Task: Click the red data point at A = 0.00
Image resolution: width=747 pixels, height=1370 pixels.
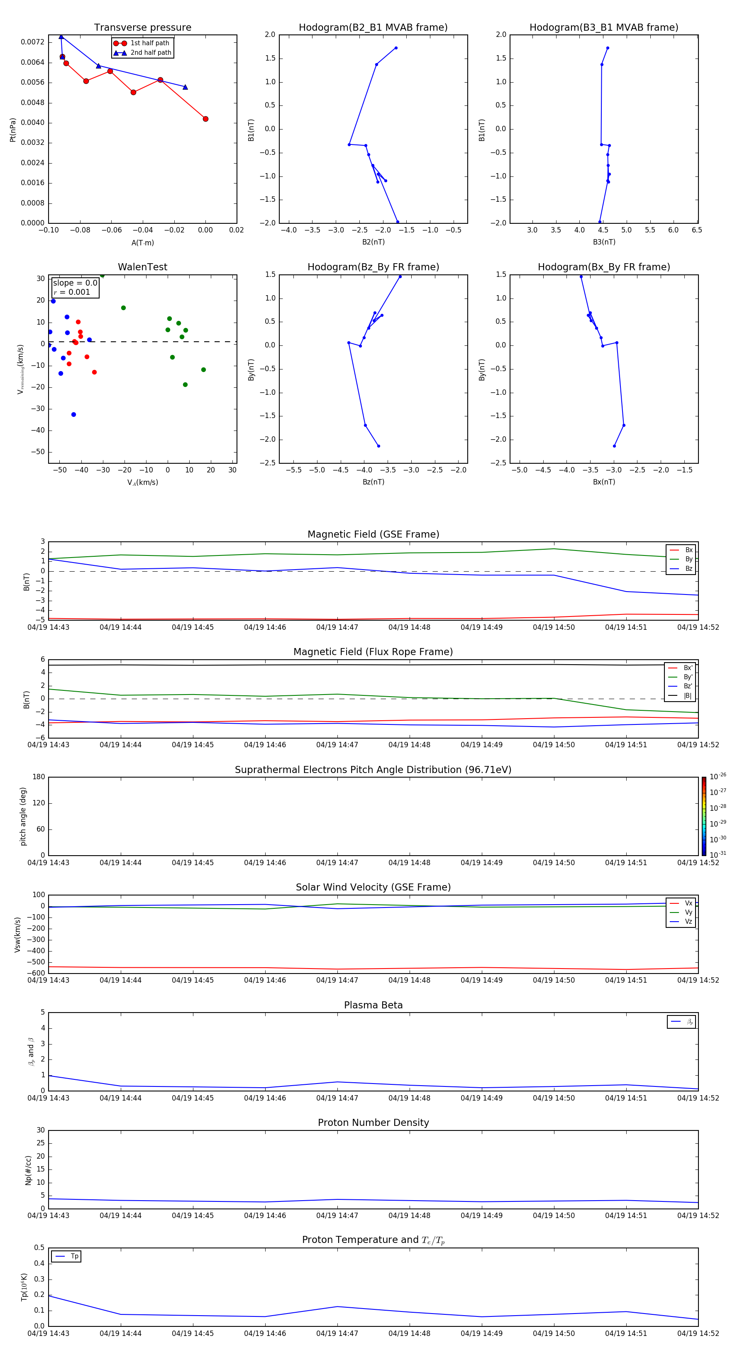Action: 205,119
